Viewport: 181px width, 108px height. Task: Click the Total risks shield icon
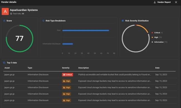click(11, 14)
